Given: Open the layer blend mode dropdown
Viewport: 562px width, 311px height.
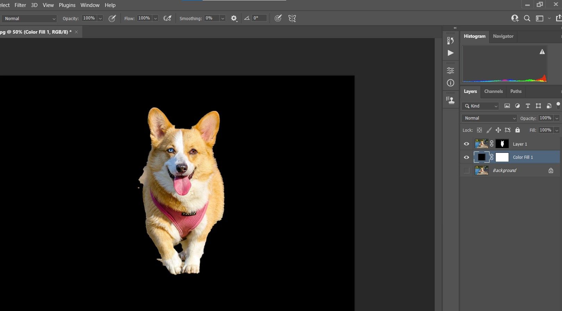Looking at the screenshot, I should (x=489, y=118).
